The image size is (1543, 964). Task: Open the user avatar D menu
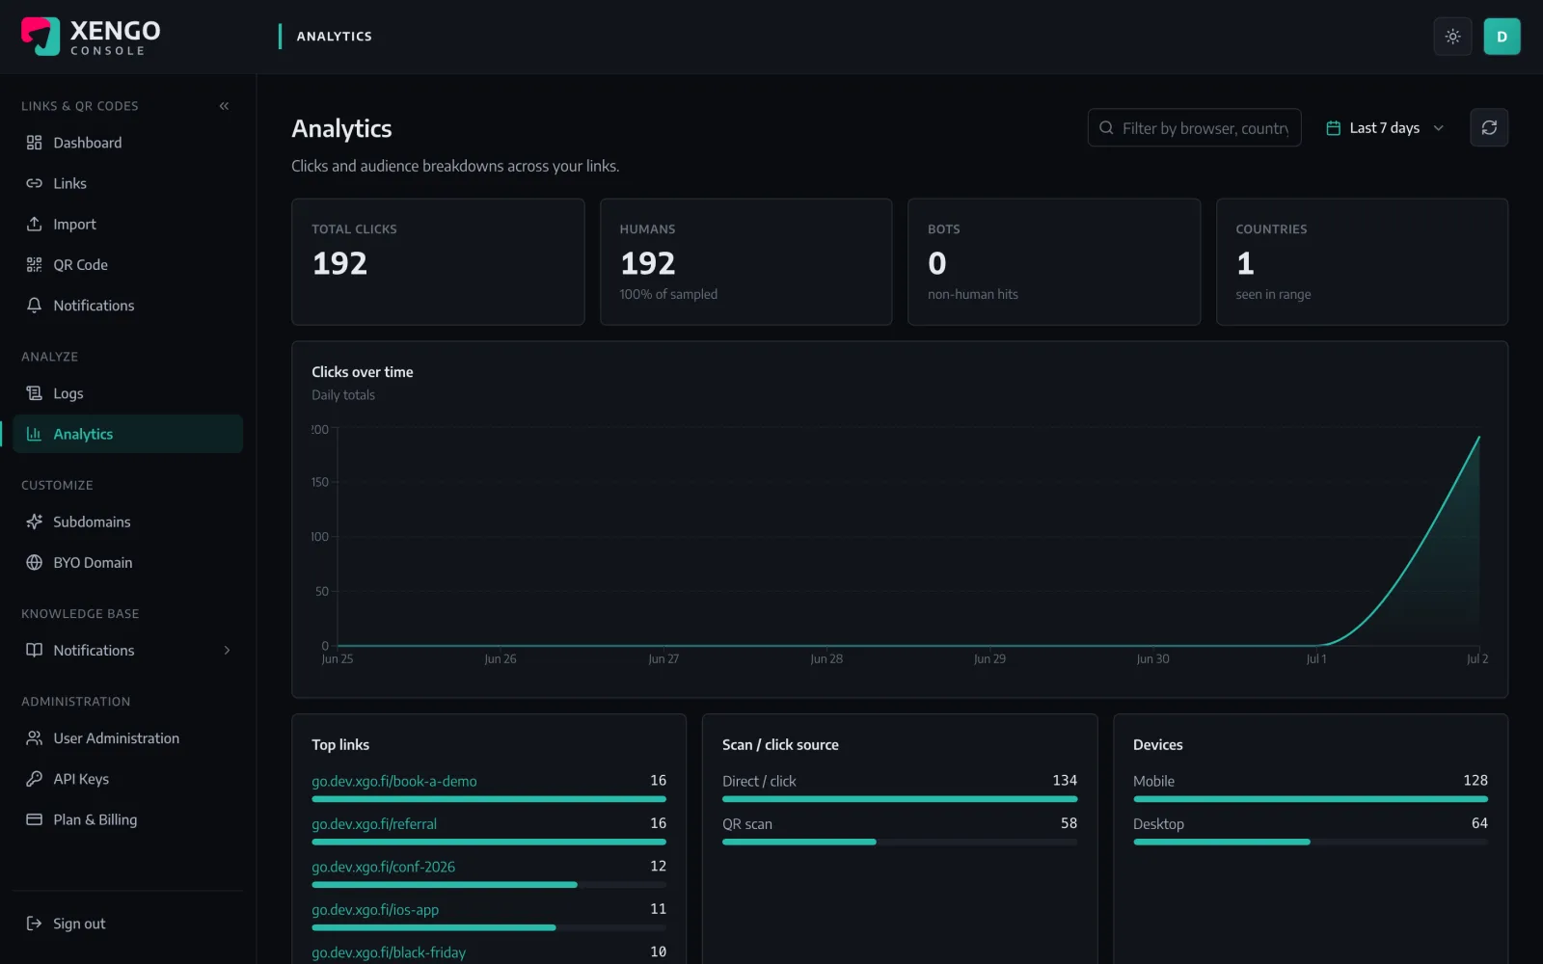(x=1502, y=37)
